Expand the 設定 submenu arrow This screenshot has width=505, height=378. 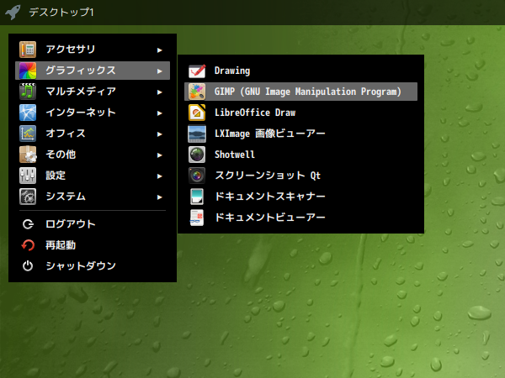[x=159, y=176]
